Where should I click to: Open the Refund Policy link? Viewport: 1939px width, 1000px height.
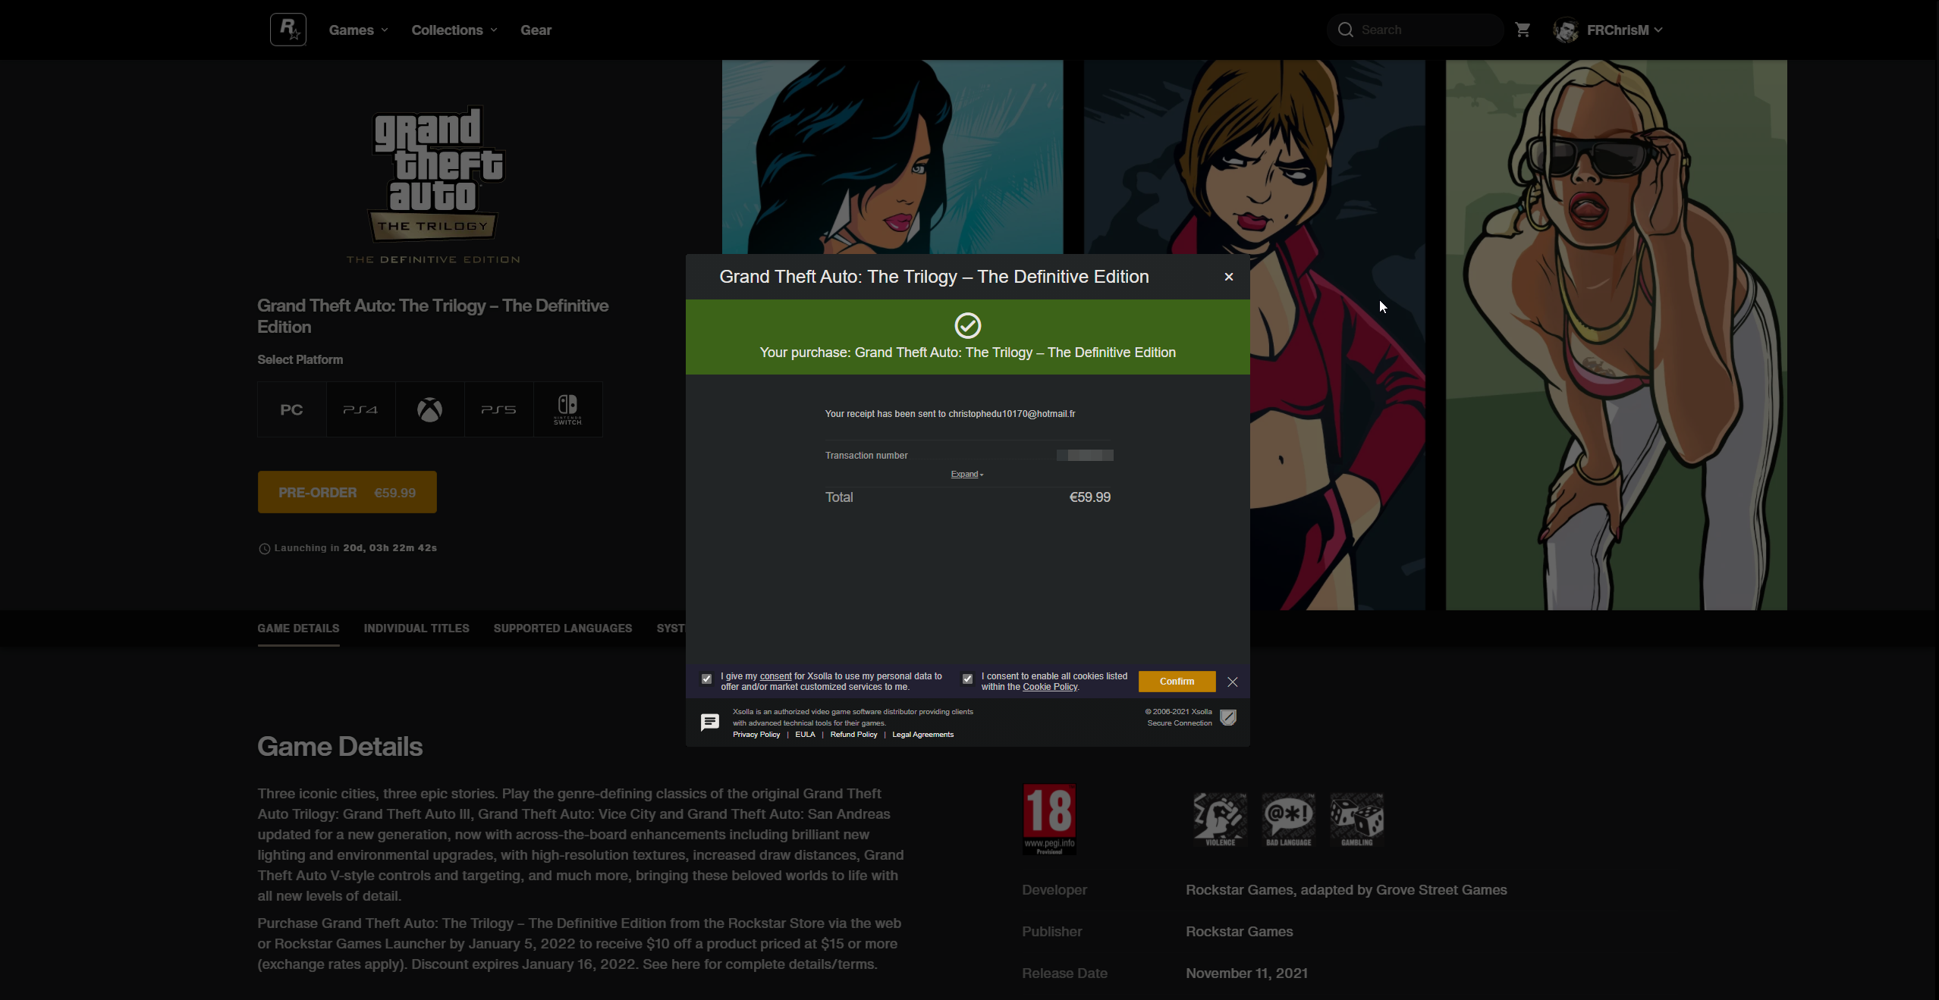click(x=853, y=735)
